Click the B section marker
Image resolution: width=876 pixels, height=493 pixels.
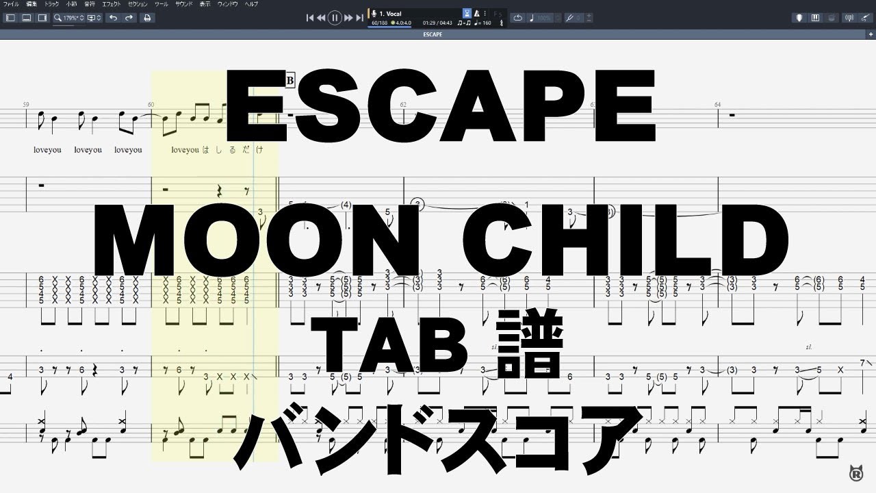[289, 81]
